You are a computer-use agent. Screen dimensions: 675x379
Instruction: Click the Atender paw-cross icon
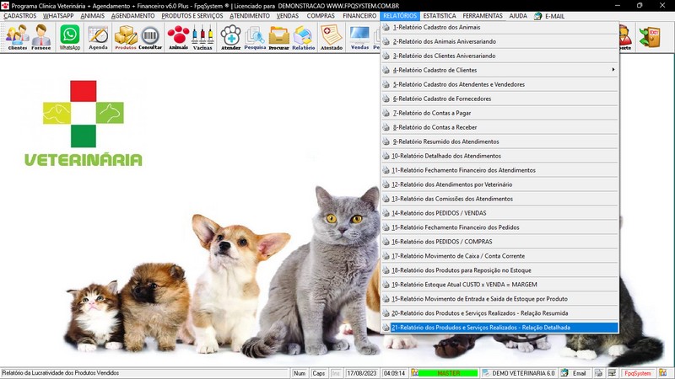click(230, 37)
